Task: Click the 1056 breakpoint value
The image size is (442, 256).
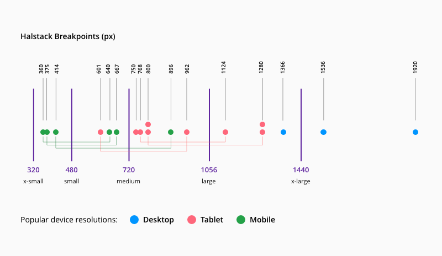Action: click(209, 170)
